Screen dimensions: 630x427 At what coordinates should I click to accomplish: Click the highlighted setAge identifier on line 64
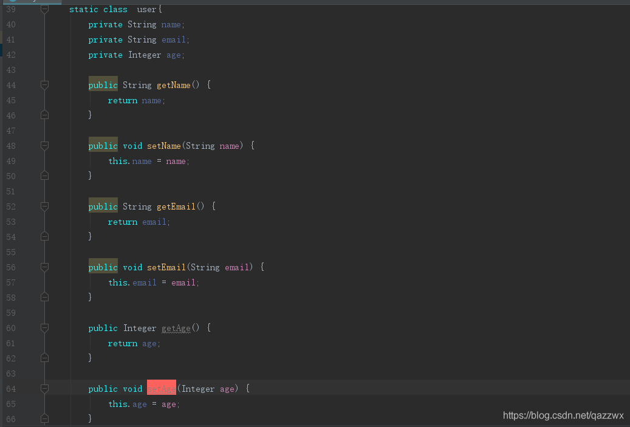[x=161, y=388]
